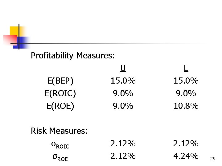Select the E(ROE) row label
Image resolution: width=222 pixels, height=166 pixels.
point(60,106)
